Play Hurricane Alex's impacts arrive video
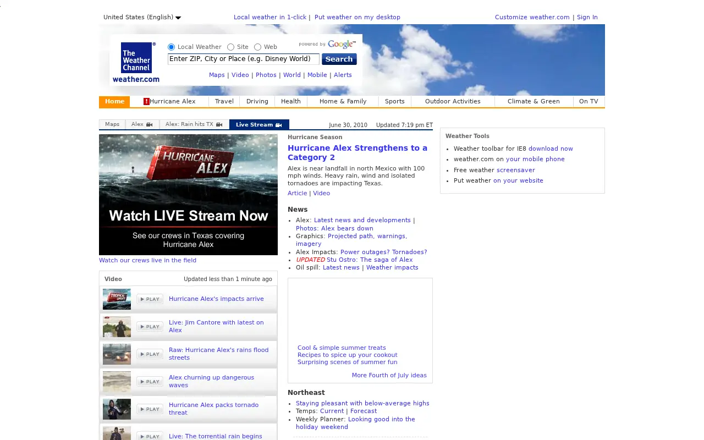The image size is (704, 440). tap(150, 299)
